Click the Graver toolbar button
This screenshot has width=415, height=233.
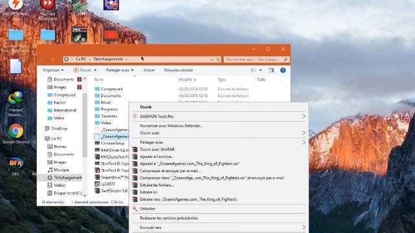click(x=149, y=71)
